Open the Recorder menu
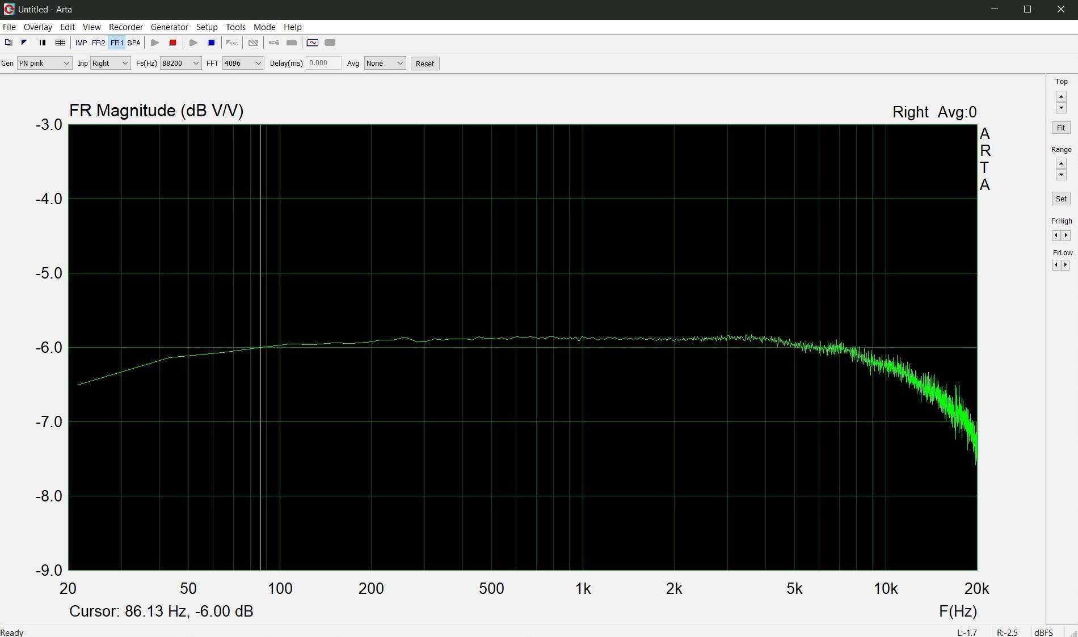 [126, 27]
